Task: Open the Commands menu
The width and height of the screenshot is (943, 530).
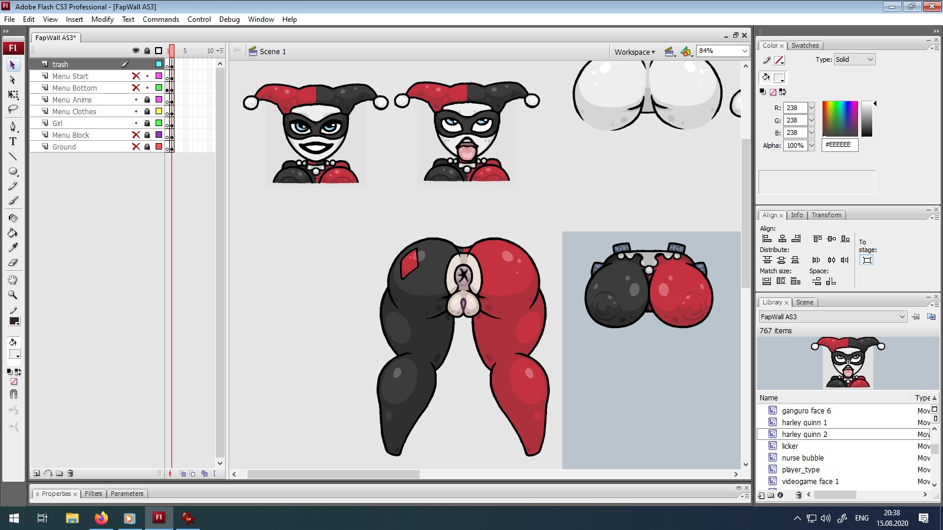Action: coord(161,19)
